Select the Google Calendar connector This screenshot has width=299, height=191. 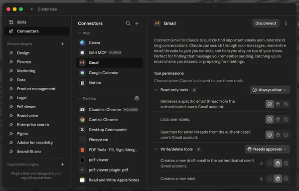click(x=109, y=73)
